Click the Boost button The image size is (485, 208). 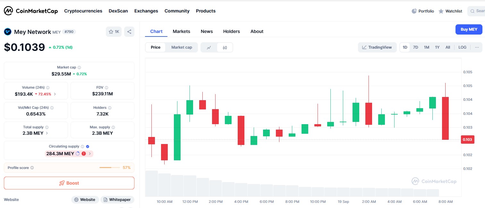pyautogui.click(x=69, y=183)
